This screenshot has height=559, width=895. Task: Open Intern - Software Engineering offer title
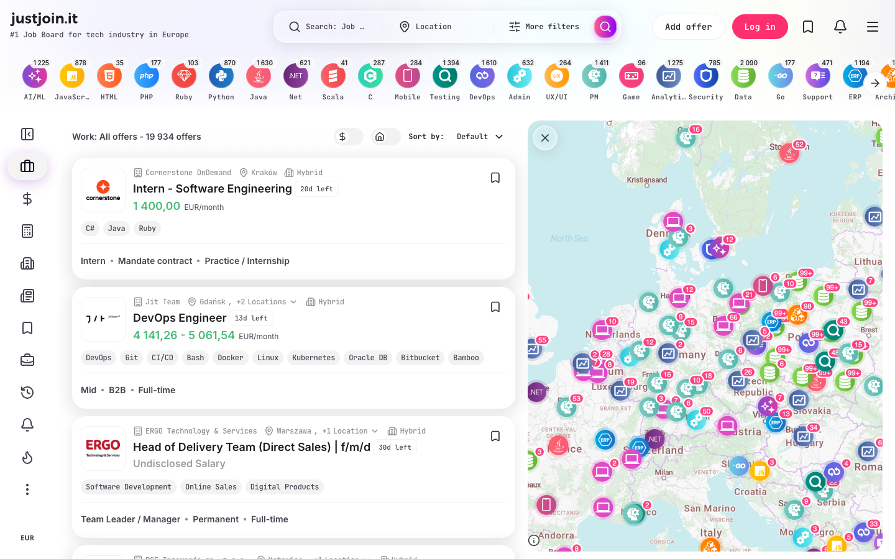(213, 189)
